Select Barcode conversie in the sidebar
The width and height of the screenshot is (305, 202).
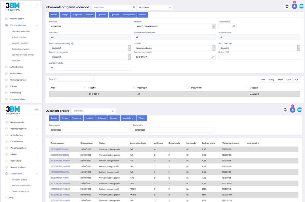20,49
